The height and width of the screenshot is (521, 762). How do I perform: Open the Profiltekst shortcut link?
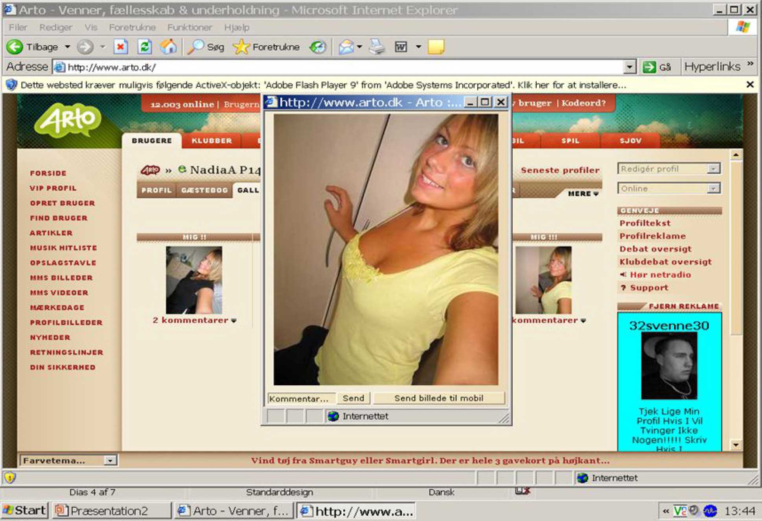tap(645, 223)
